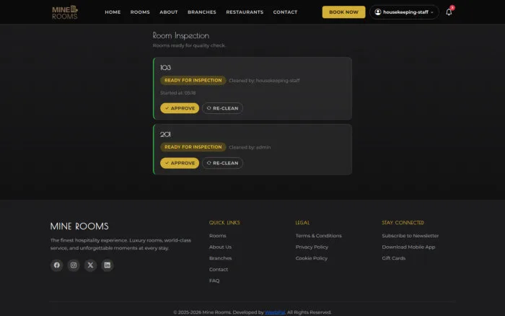
Task: Open the Contact navigation item
Action: pyautogui.click(x=286, y=12)
